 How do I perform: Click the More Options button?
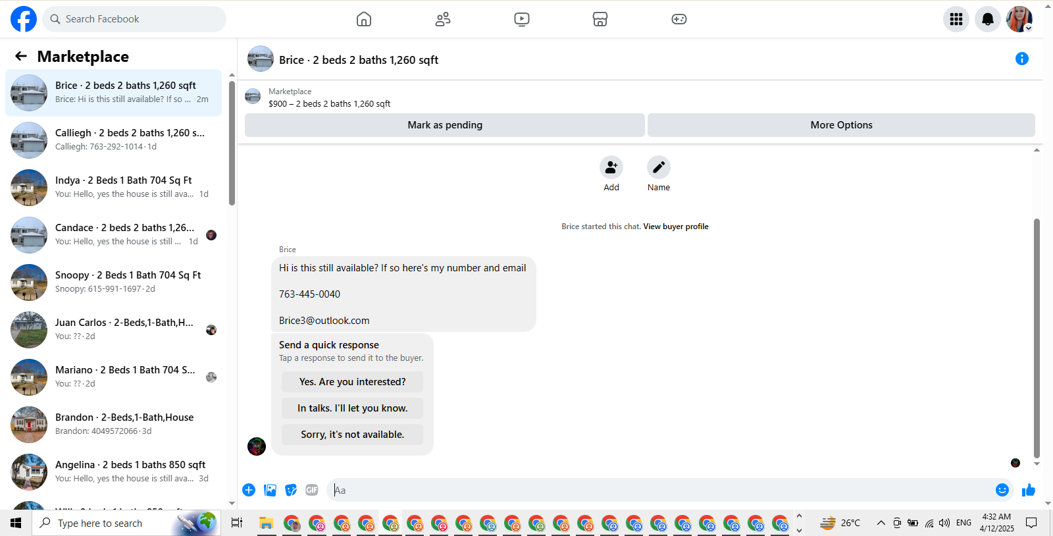click(841, 125)
